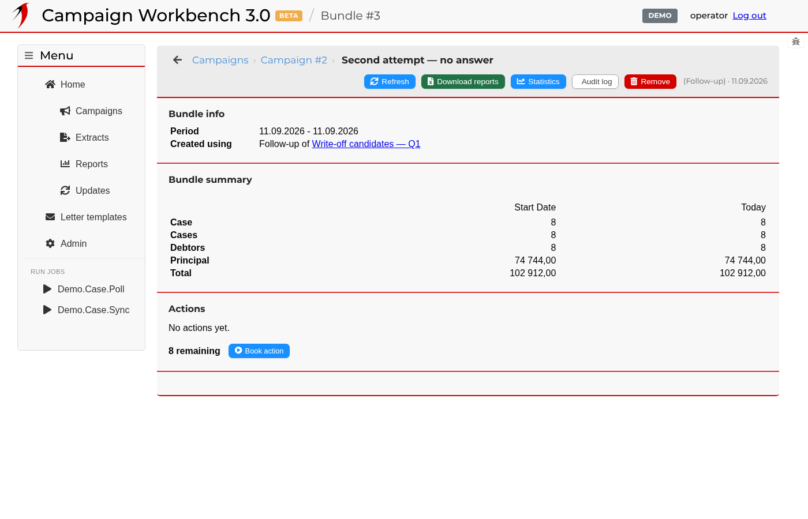Click the 'Principal' row label

click(x=190, y=260)
